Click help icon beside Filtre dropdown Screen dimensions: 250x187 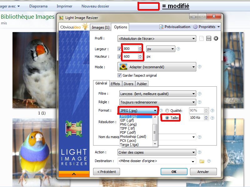(199, 94)
